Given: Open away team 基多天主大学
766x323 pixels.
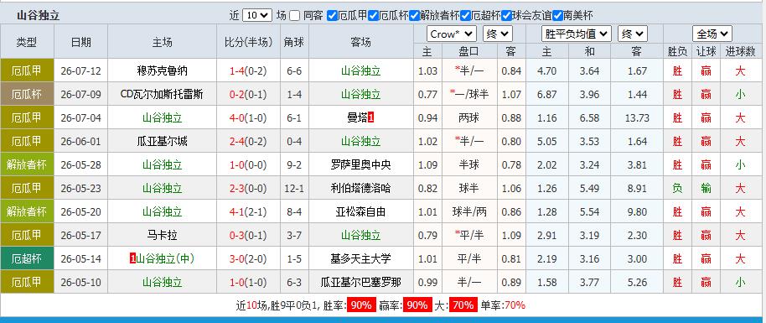Looking at the screenshot, I should [361, 258].
